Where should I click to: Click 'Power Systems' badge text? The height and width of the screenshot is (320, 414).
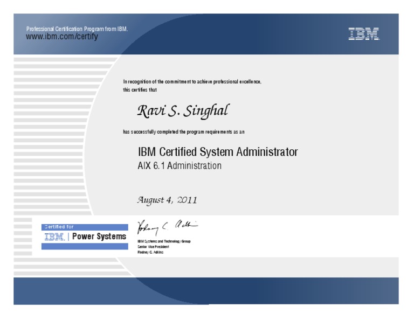99,236
